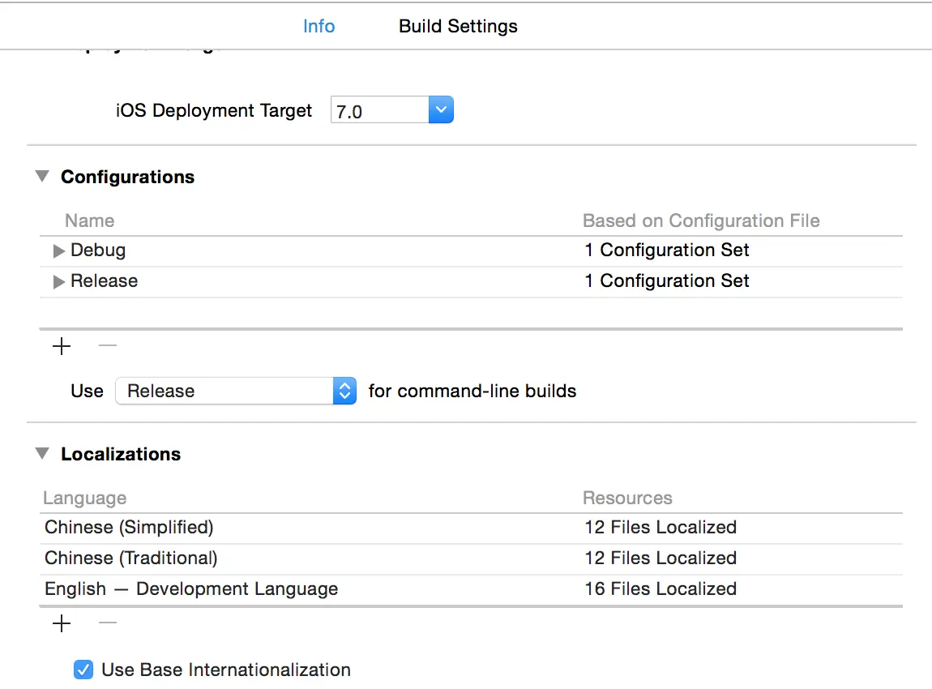Image resolution: width=932 pixels, height=689 pixels.
Task: Click 16 Files Localized resources cell
Action: pyautogui.click(x=661, y=589)
